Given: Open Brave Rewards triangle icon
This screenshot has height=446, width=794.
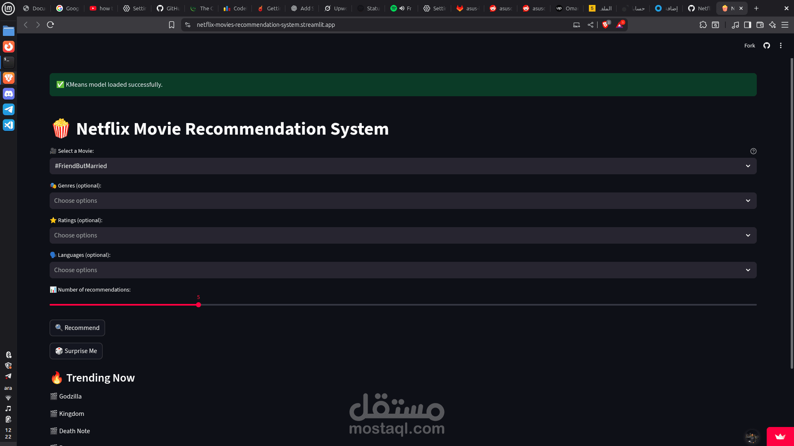Looking at the screenshot, I should point(620,25).
